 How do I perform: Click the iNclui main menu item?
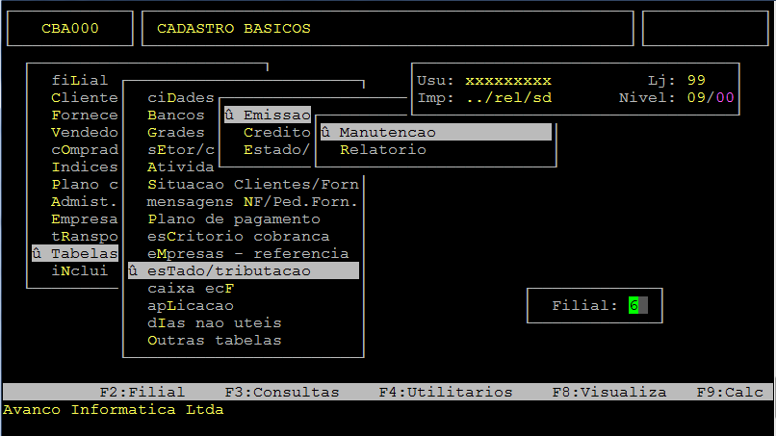(80, 270)
